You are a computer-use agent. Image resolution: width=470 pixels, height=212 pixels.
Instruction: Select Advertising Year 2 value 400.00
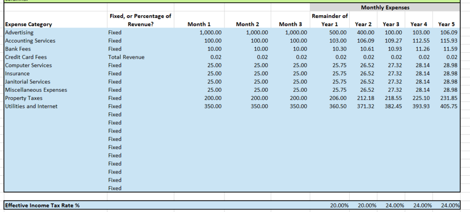pos(365,33)
